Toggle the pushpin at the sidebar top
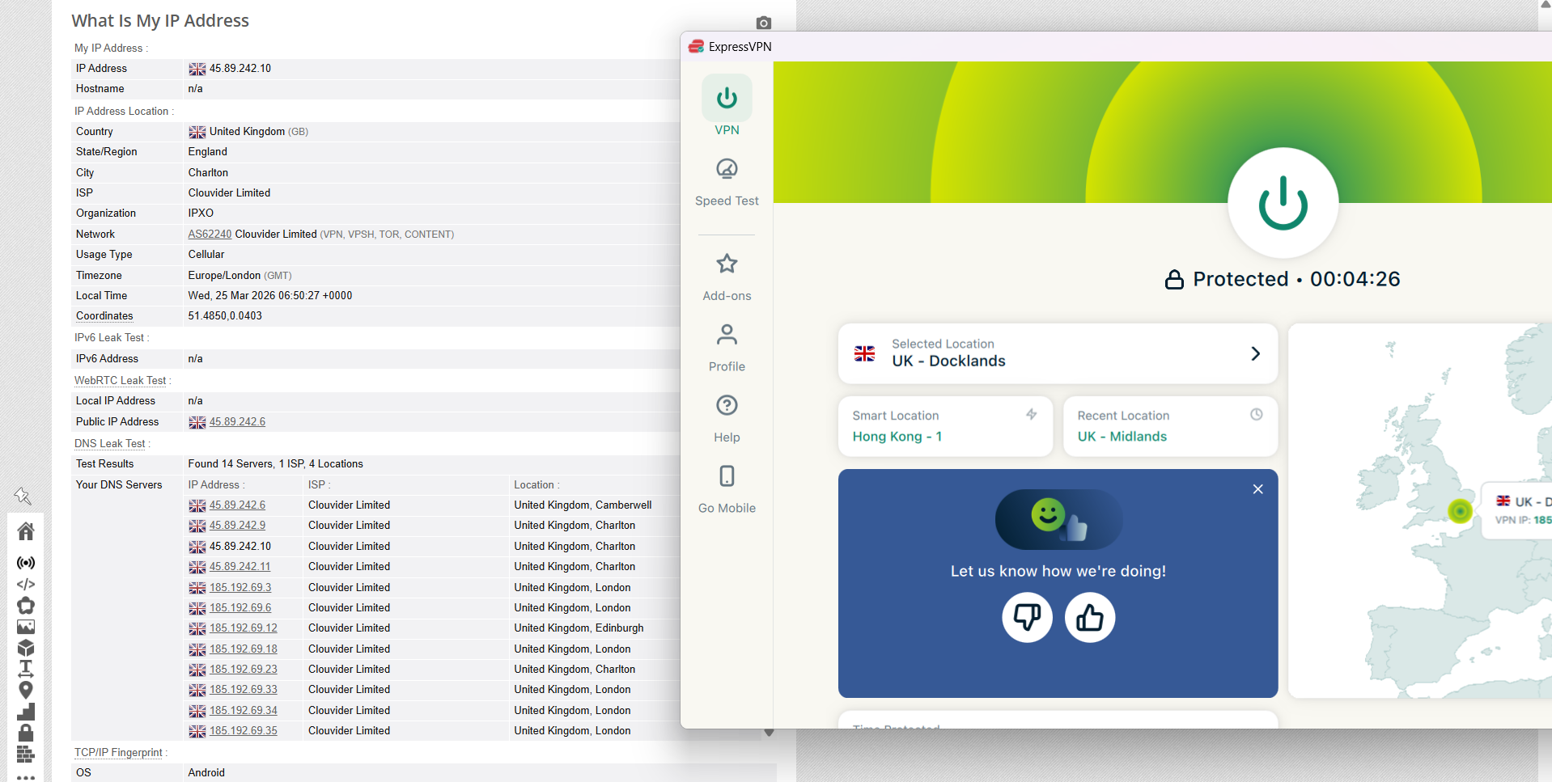Screen dimensions: 1552x782 [x=23, y=496]
